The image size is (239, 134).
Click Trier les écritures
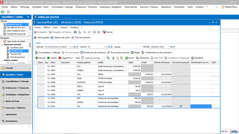[81, 38]
